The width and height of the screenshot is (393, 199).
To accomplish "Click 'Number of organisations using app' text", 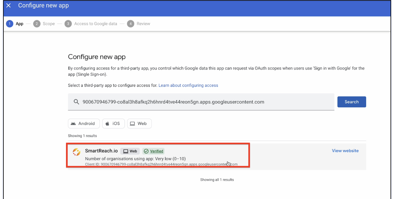I will pos(135,159).
